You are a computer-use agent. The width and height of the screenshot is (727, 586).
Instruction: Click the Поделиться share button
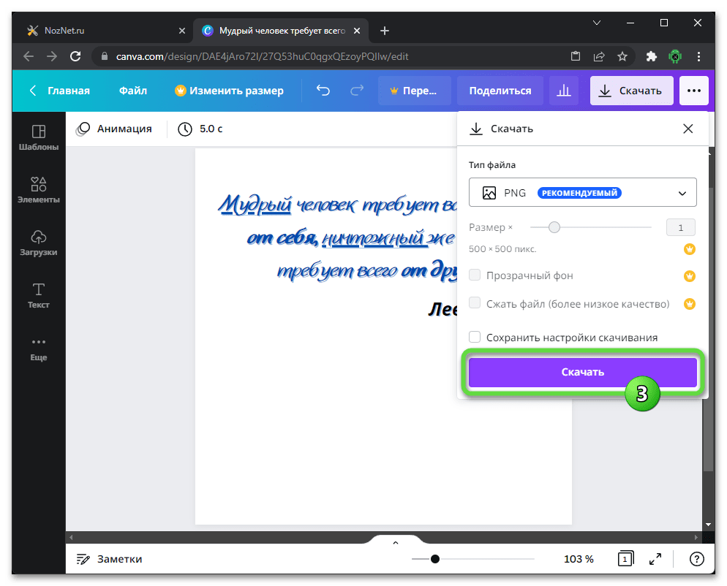pyautogui.click(x=500, y=91)
